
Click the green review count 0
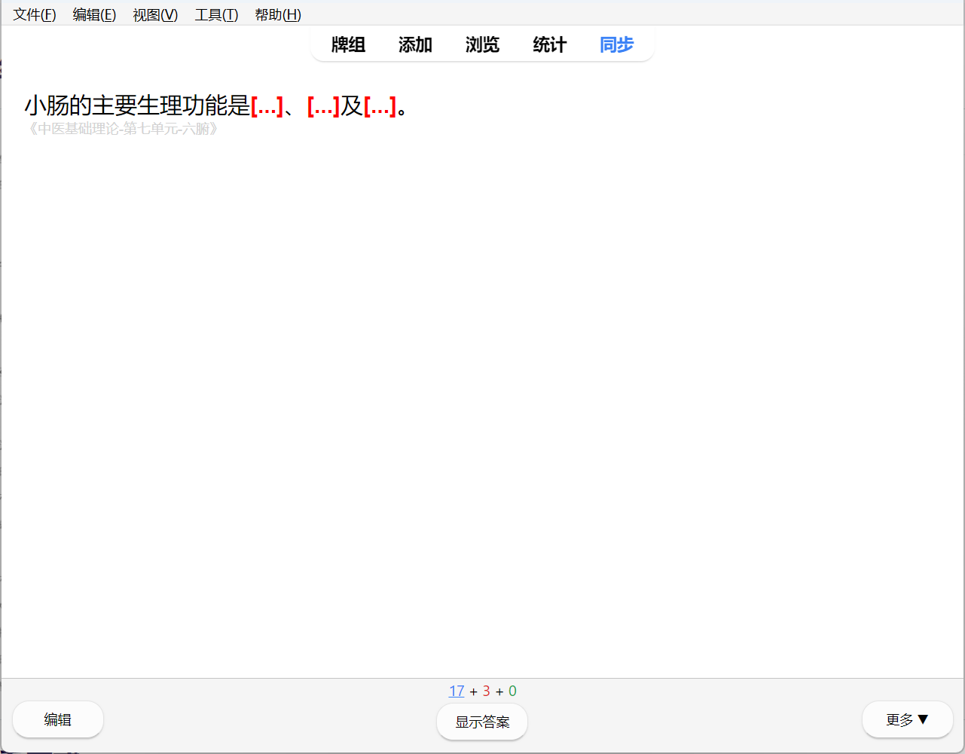coord(512,691)
